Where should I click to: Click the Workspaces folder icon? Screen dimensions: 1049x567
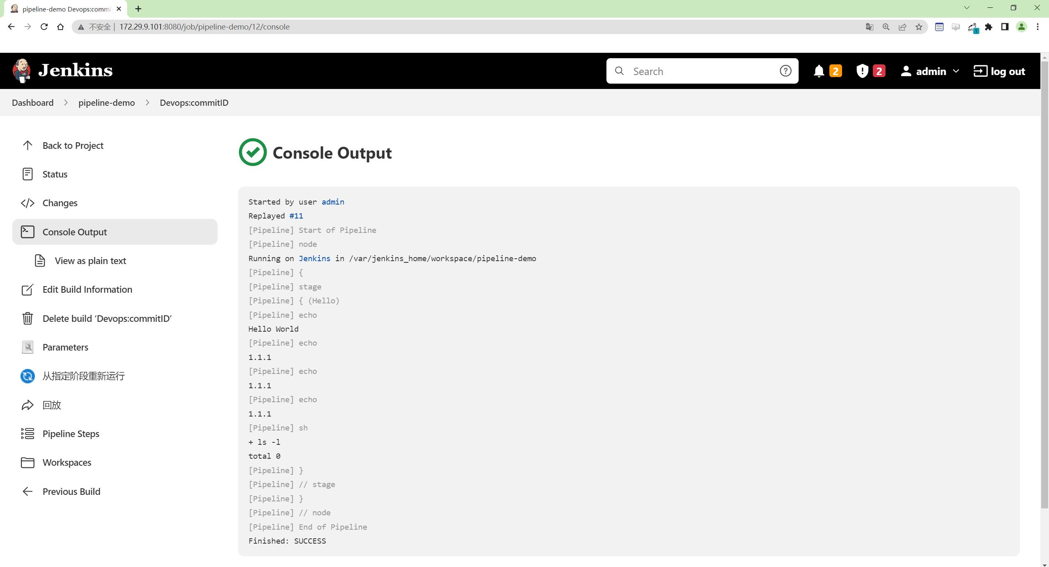coord(27,463)
